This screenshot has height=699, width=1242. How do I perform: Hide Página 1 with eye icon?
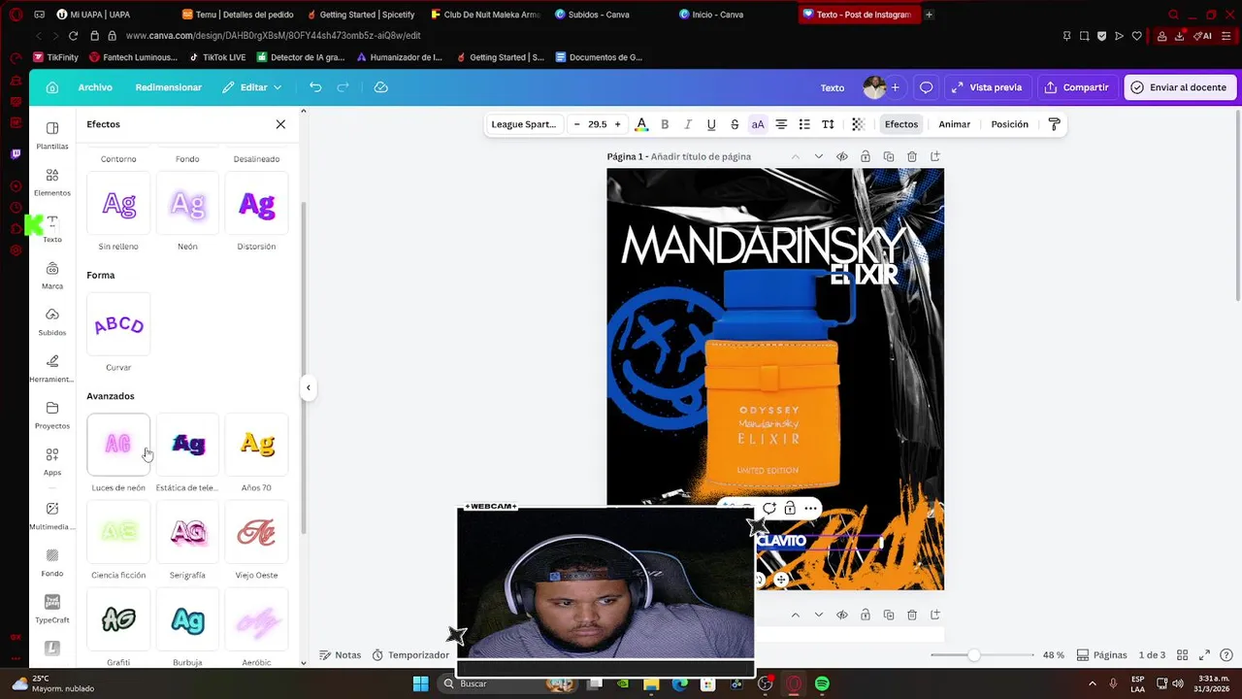(842, 156)
